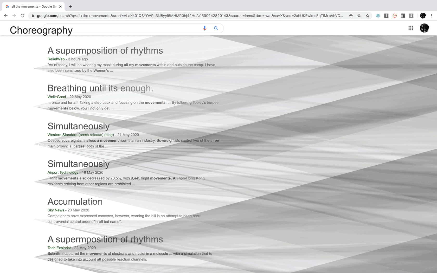Open the 'Simultaneously' headline from Western Standard

[x=79, y=126]
